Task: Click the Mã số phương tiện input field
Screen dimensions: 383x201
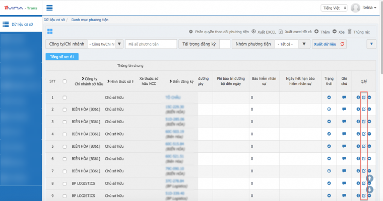Action: click(150, 44)
